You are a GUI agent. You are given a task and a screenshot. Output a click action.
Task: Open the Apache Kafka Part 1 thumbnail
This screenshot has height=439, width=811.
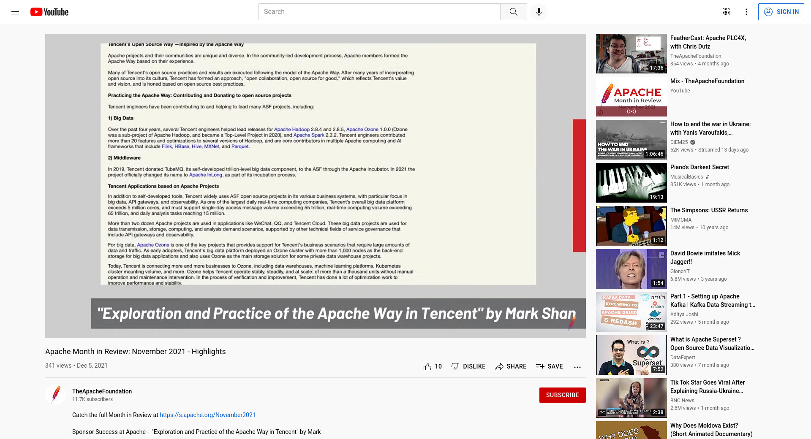tap(631, 312)
